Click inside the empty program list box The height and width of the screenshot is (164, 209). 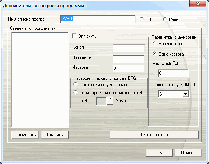coord(40,80)
